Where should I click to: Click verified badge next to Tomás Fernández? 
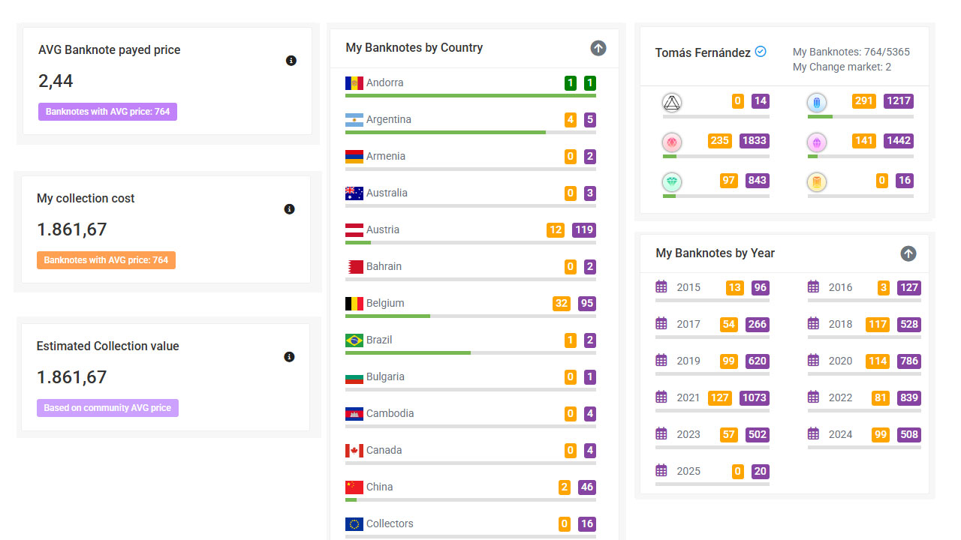[x=761, y=52]
